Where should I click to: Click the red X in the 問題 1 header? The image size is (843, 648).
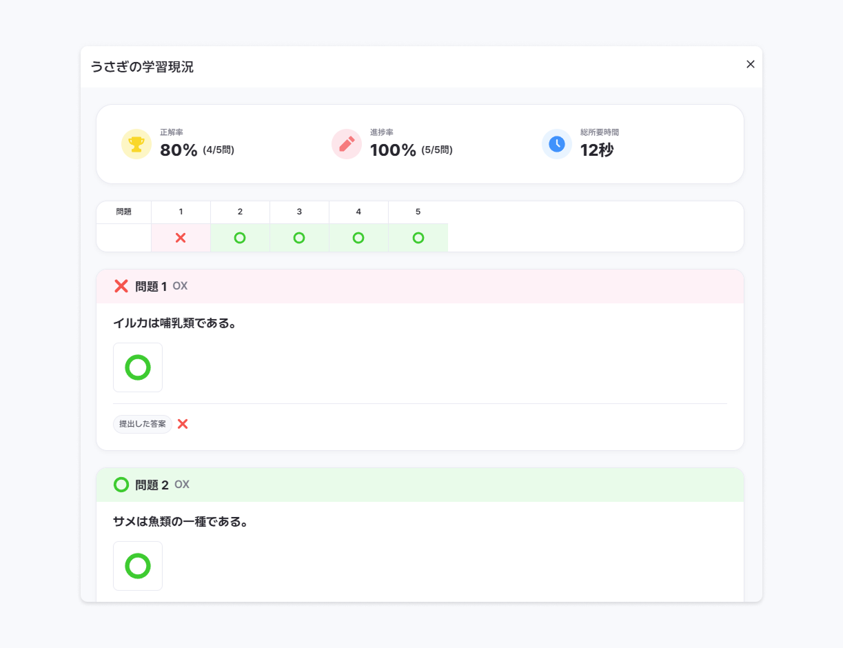click(x=121, y=286)
